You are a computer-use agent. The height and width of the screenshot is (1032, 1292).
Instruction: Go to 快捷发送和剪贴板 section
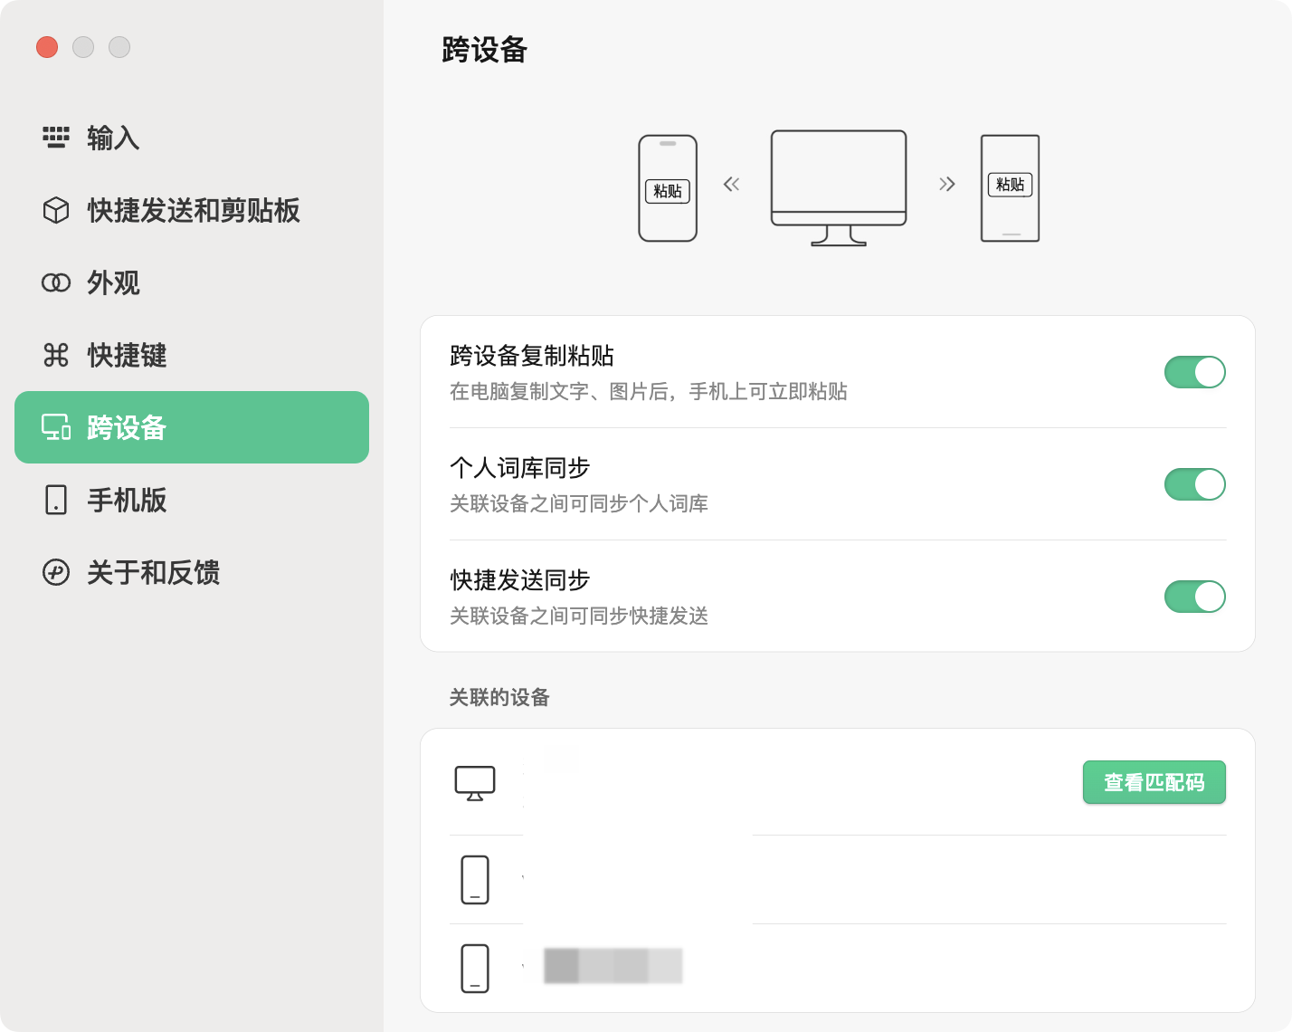tap(192, 210)
